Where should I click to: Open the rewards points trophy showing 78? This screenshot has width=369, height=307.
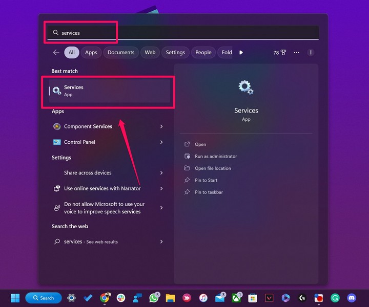click(x=280, y=52)
